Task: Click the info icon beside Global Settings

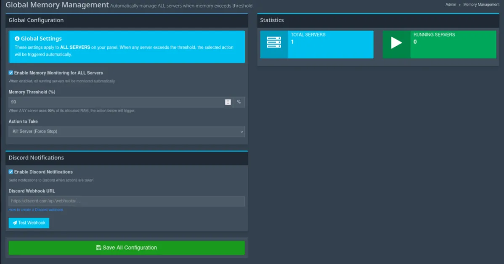Action: (x=17, y=39)
